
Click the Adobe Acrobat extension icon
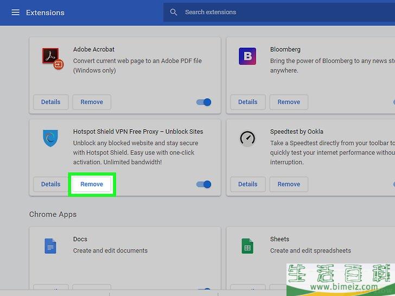tap(53, 59)
